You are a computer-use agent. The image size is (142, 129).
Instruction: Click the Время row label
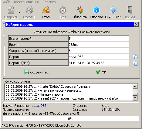(x=38, y=45)
